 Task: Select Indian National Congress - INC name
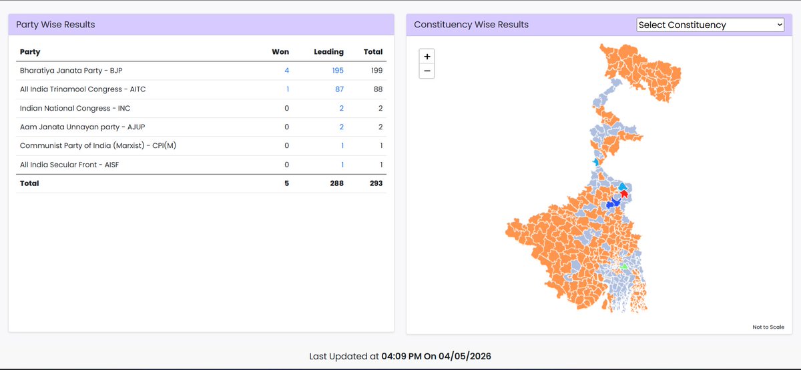tap(75, 108)
